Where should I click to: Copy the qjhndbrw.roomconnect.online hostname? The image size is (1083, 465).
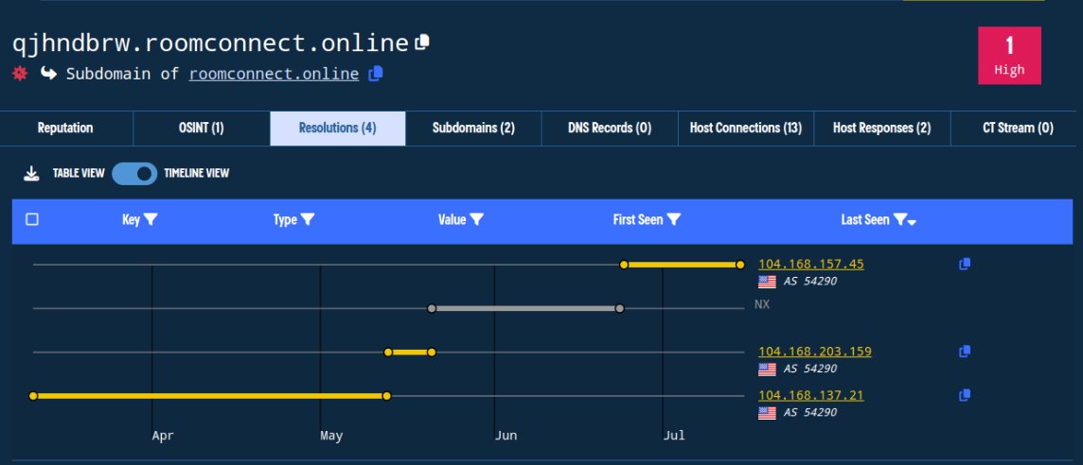click(x=422, y=43)
